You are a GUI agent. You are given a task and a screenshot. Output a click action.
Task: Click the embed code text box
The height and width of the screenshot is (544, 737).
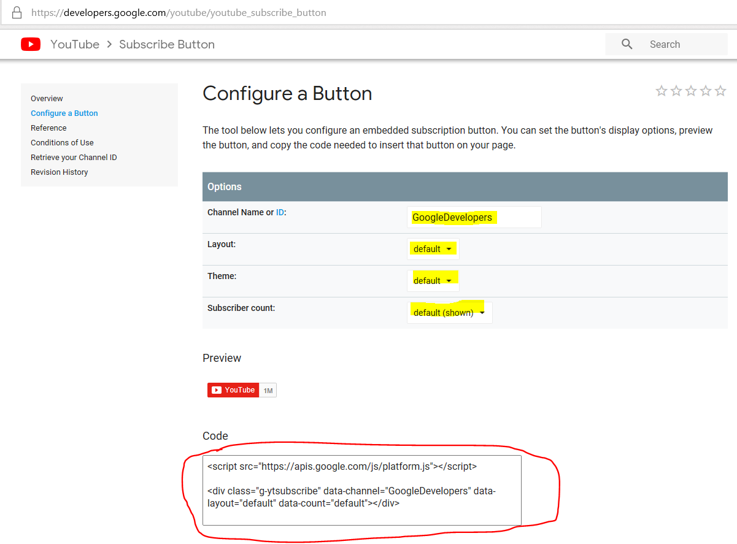click(x=362, y=490)
